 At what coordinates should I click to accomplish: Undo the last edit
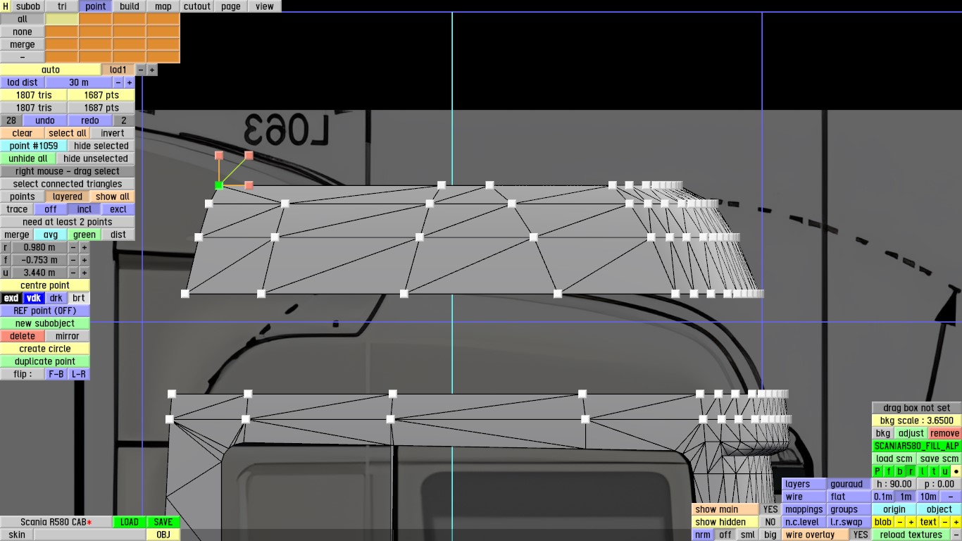(x=45, y=120)
